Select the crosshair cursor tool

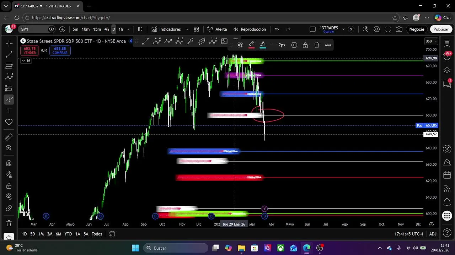click(x=9, y=43)
